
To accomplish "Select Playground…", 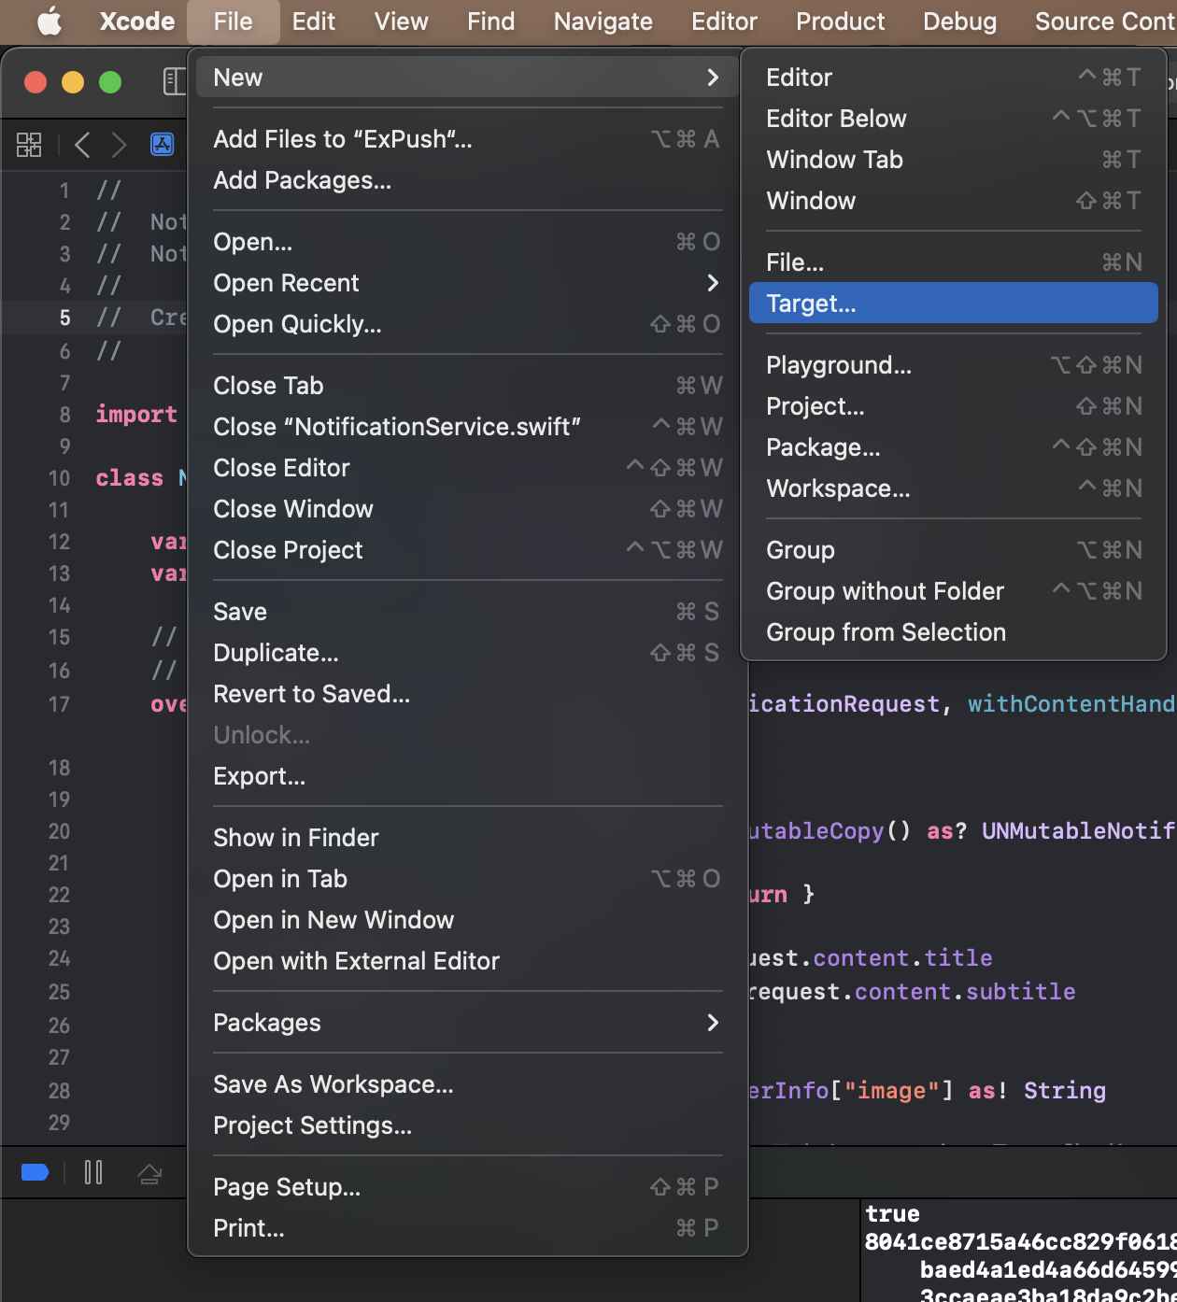I will 954,365.
